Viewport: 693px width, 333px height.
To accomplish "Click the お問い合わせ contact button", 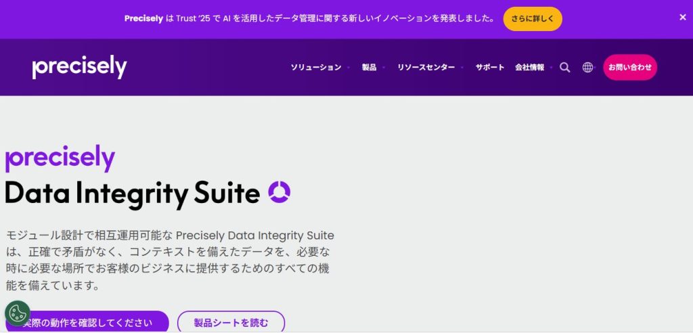I will (630, 67).
